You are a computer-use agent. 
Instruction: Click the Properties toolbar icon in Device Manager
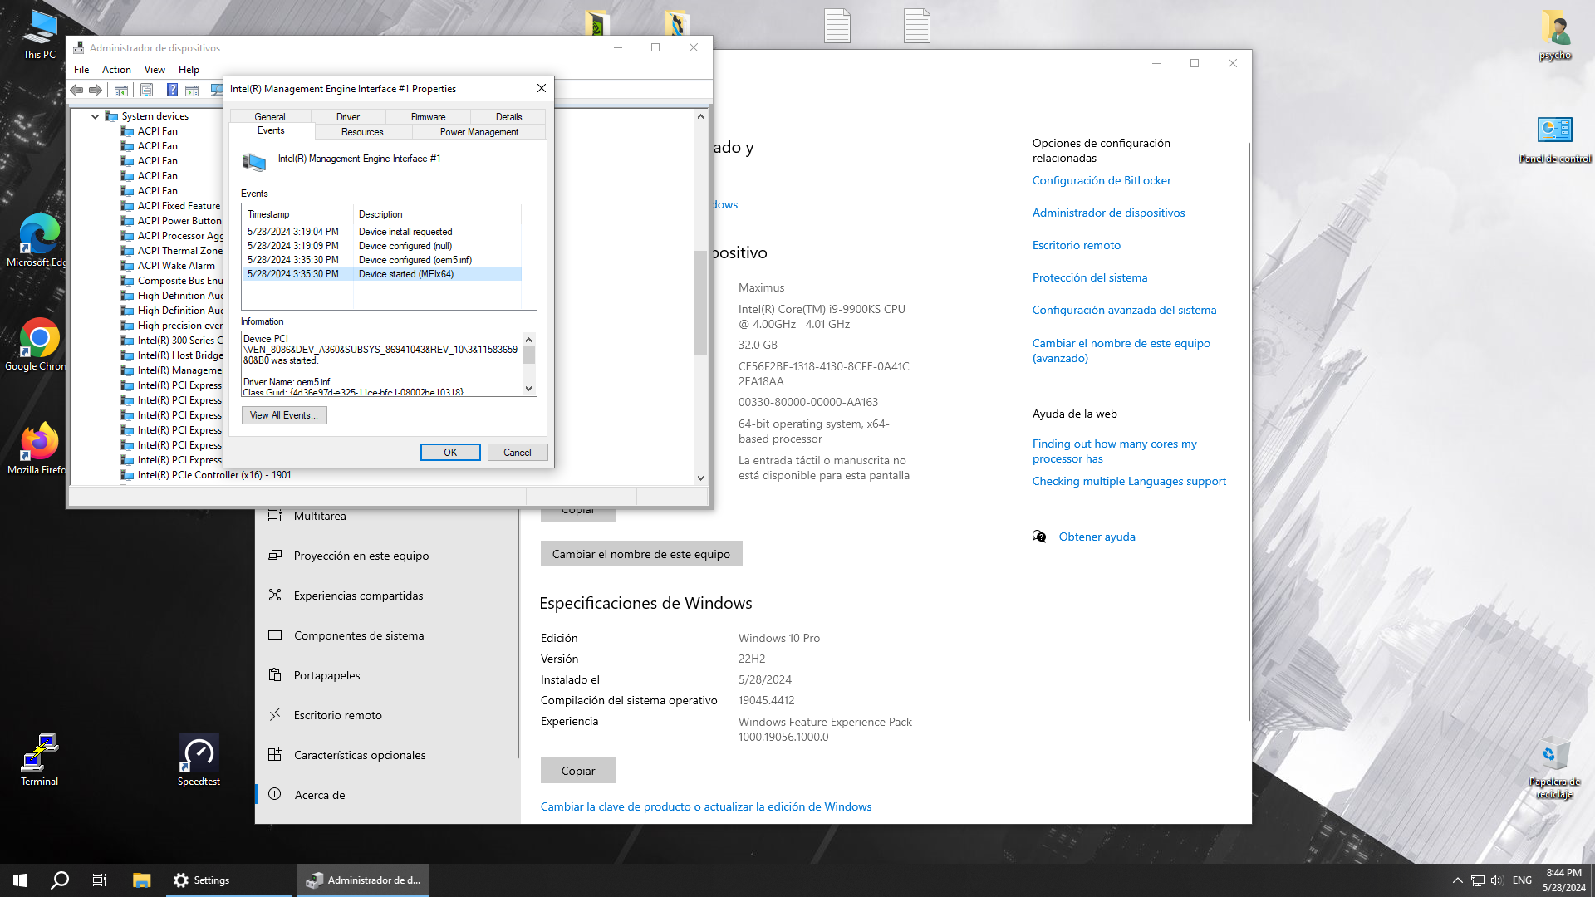(146, 90)
